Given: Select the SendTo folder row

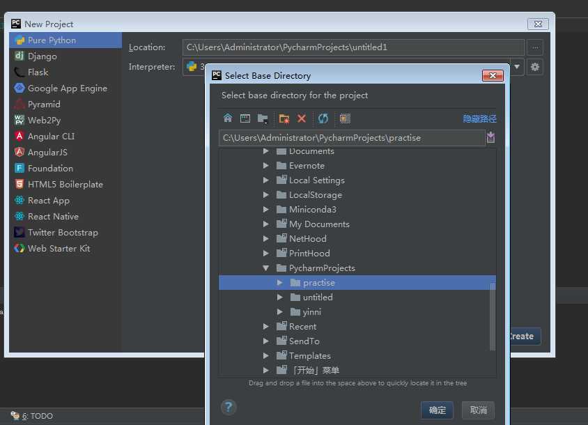Looking at the screenshot, I should 357,341.
